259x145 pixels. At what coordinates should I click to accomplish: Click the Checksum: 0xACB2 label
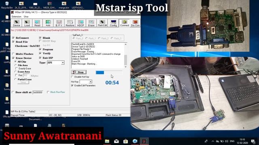28,46
